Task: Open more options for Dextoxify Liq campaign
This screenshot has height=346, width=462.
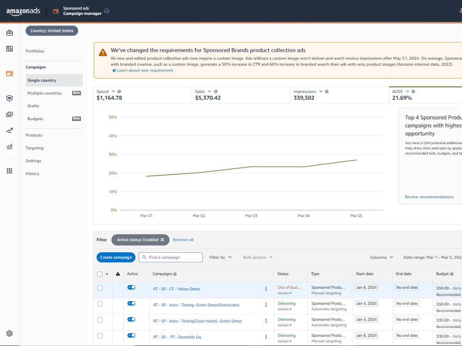Action: 266,337
